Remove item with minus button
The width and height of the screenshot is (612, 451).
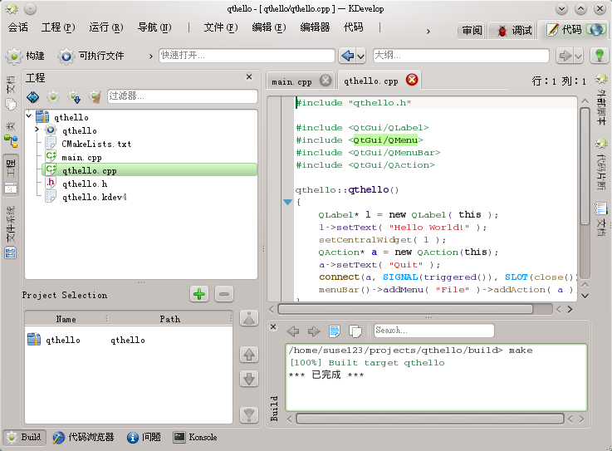click(x=224, y=294)
